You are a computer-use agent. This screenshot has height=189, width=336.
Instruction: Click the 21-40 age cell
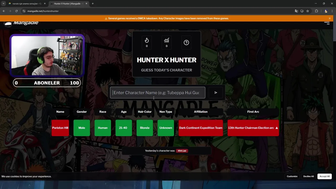coord(124,128)
